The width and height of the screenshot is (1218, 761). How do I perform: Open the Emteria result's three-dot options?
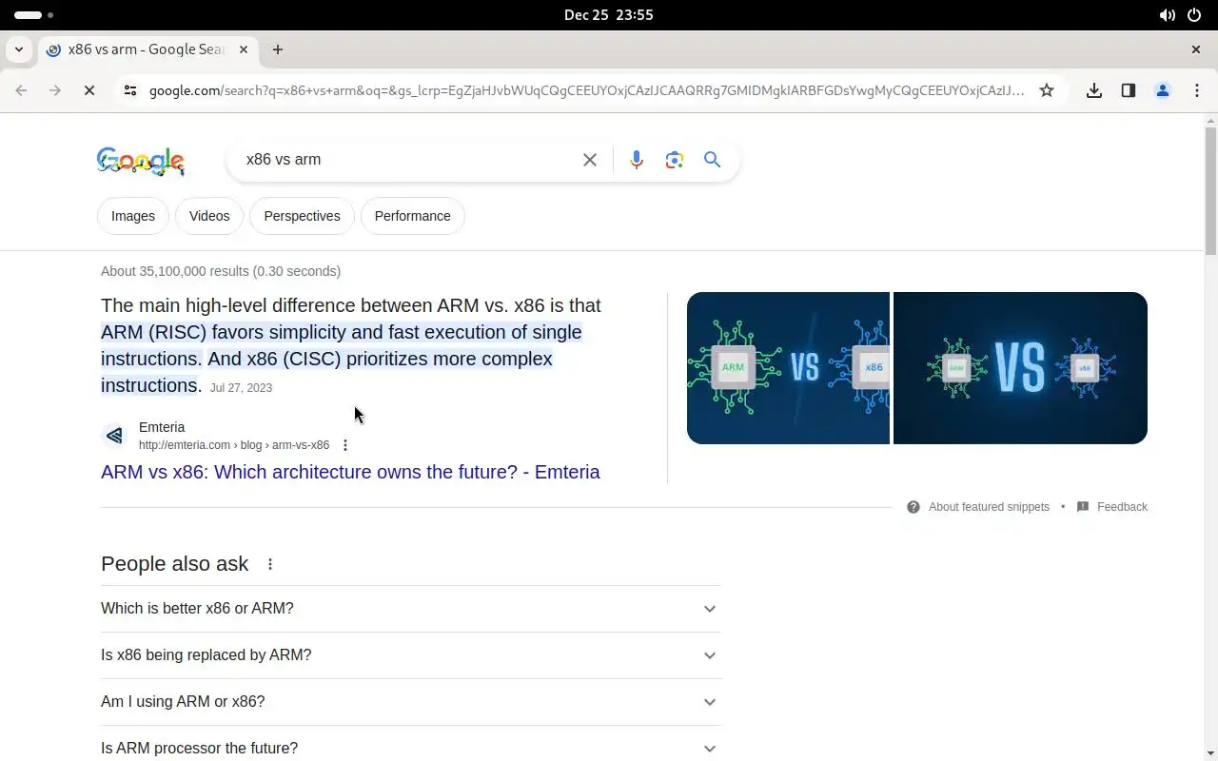345,445
